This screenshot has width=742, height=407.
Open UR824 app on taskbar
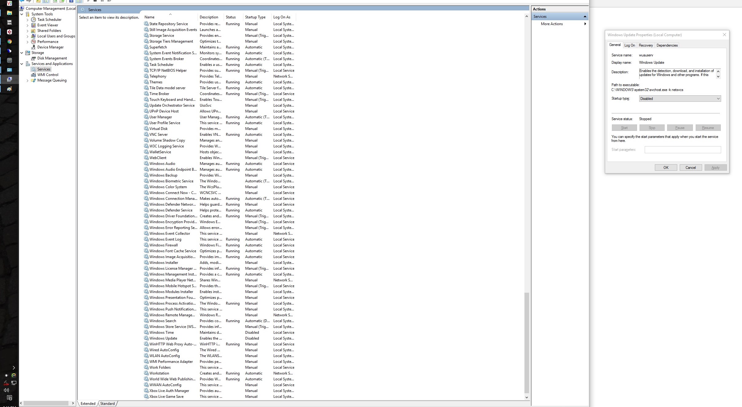(x=10, y=22)
